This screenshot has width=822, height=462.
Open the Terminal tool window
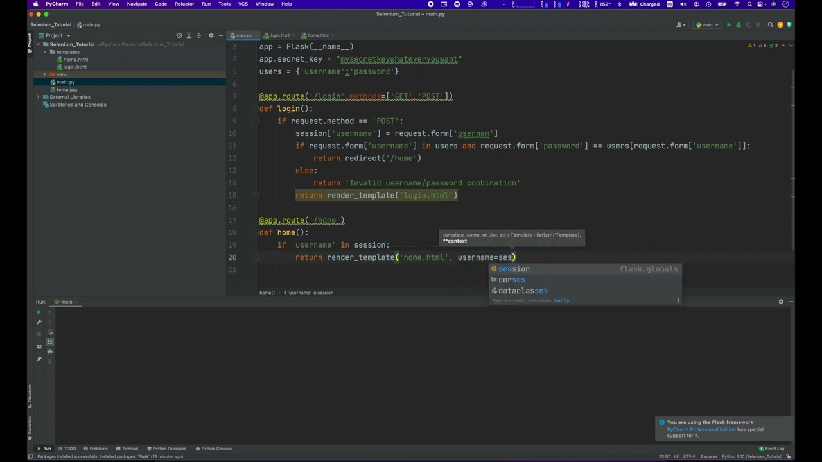[127, 449]
